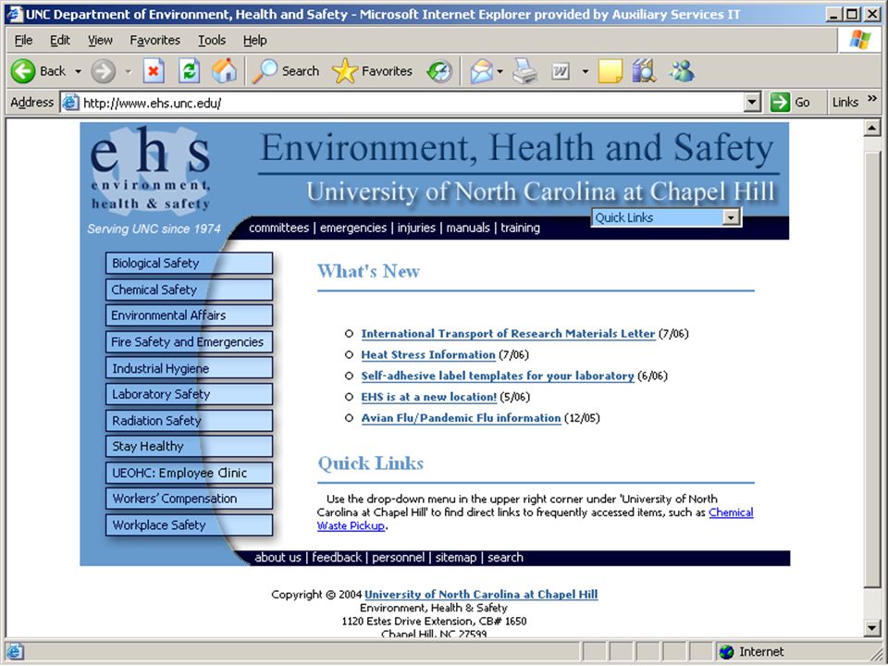Click the page icon in Address bar
The image size is (888, 666).
pos(70,103)
